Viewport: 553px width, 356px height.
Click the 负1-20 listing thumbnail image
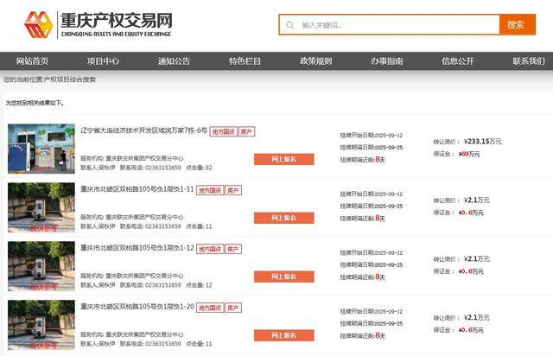[x=41, y=324]
